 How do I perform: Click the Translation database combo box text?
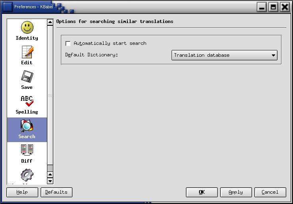[x=202, y=56]
